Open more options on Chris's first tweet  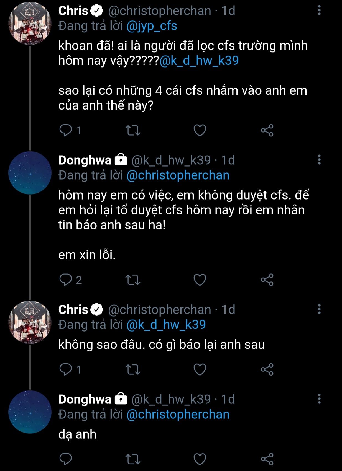[319, 11]
